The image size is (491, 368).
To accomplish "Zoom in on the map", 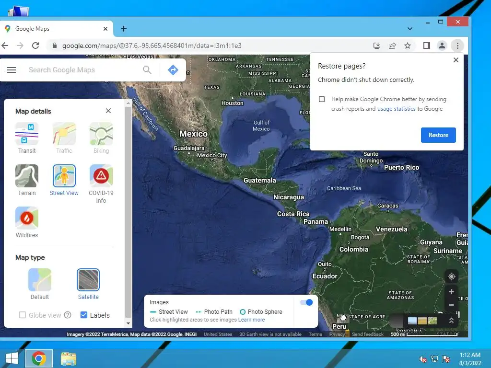I will (451, 292).
